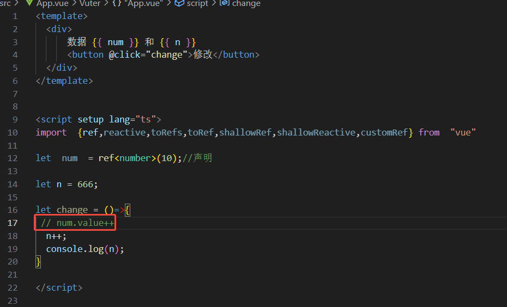Click line number 20 in gutter
The image size is (507, 307).
tap(13, 261)
